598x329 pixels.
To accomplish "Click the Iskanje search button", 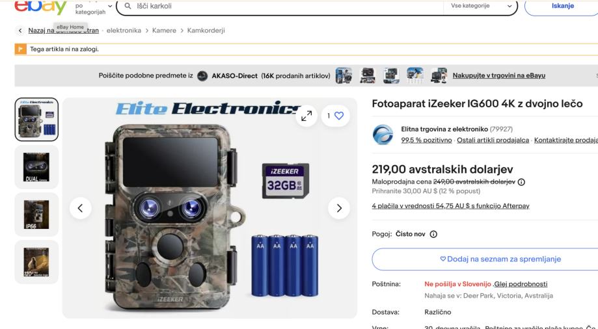I will 562,6.
